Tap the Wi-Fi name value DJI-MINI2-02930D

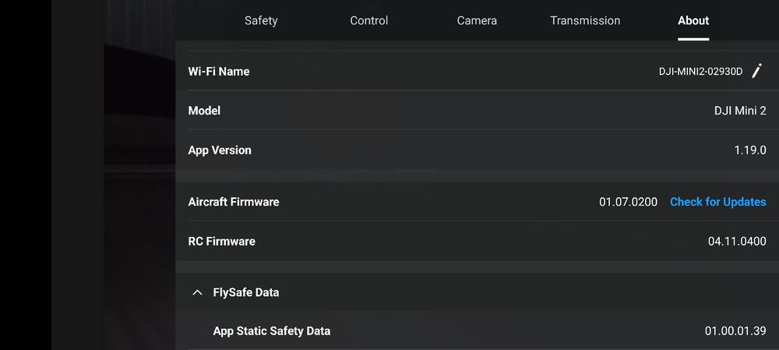700,72
